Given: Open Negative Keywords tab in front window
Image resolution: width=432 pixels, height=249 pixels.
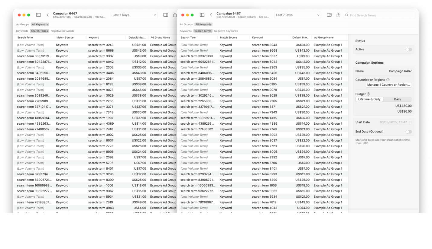Looking at the screenshot, I should (226, 31).
